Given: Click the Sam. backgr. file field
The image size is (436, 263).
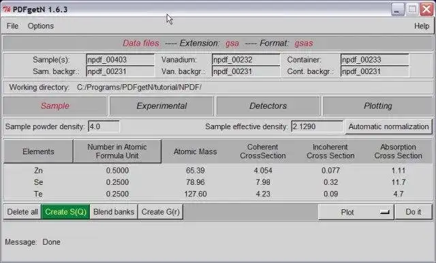Looking at the screenshot, I should click(120, 71).
